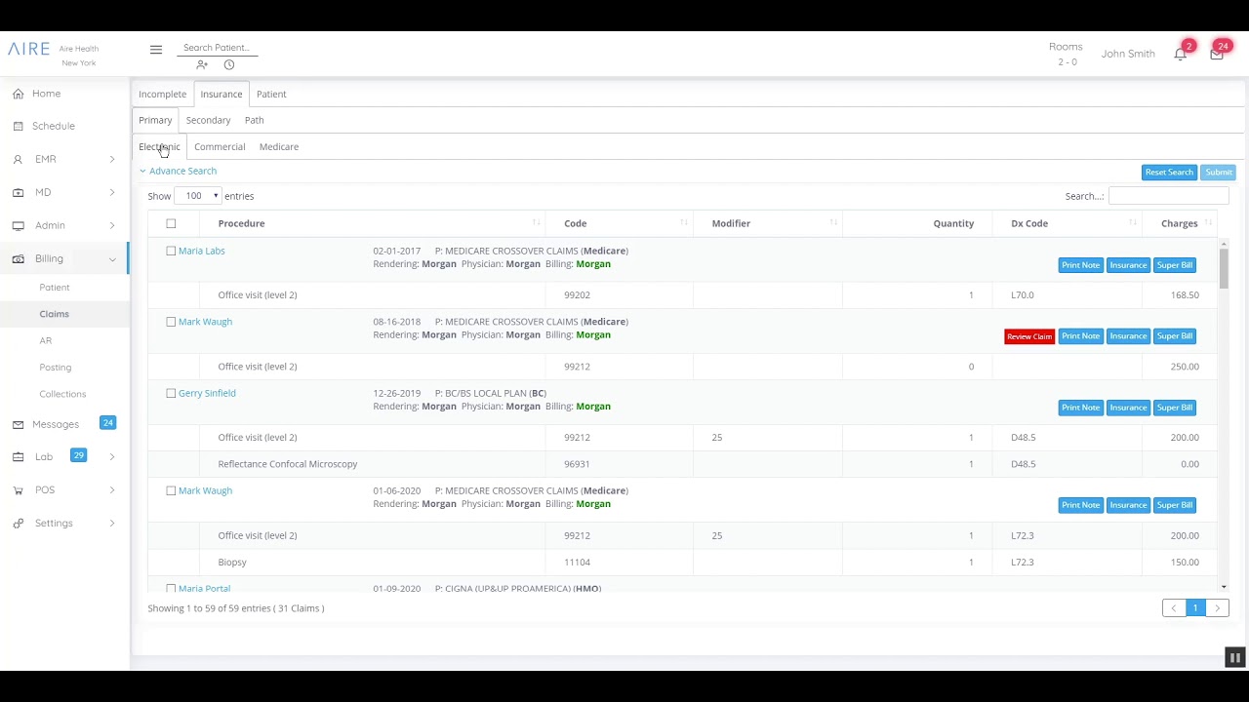Collapse the Billing sidebar submenu chevron

click(x=111, y=259)
